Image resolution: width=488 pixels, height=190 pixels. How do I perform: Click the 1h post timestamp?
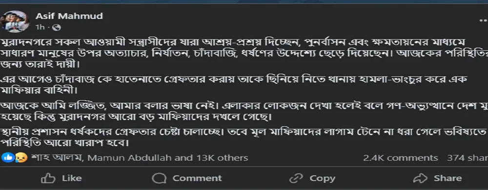click(x=40, y=28)
